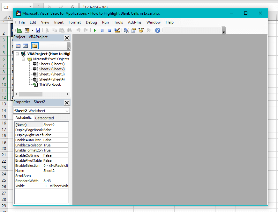This screenshot has height=212, width=278.
Task: Click the View Microsoft Excel icon
Action: [19, 30]
